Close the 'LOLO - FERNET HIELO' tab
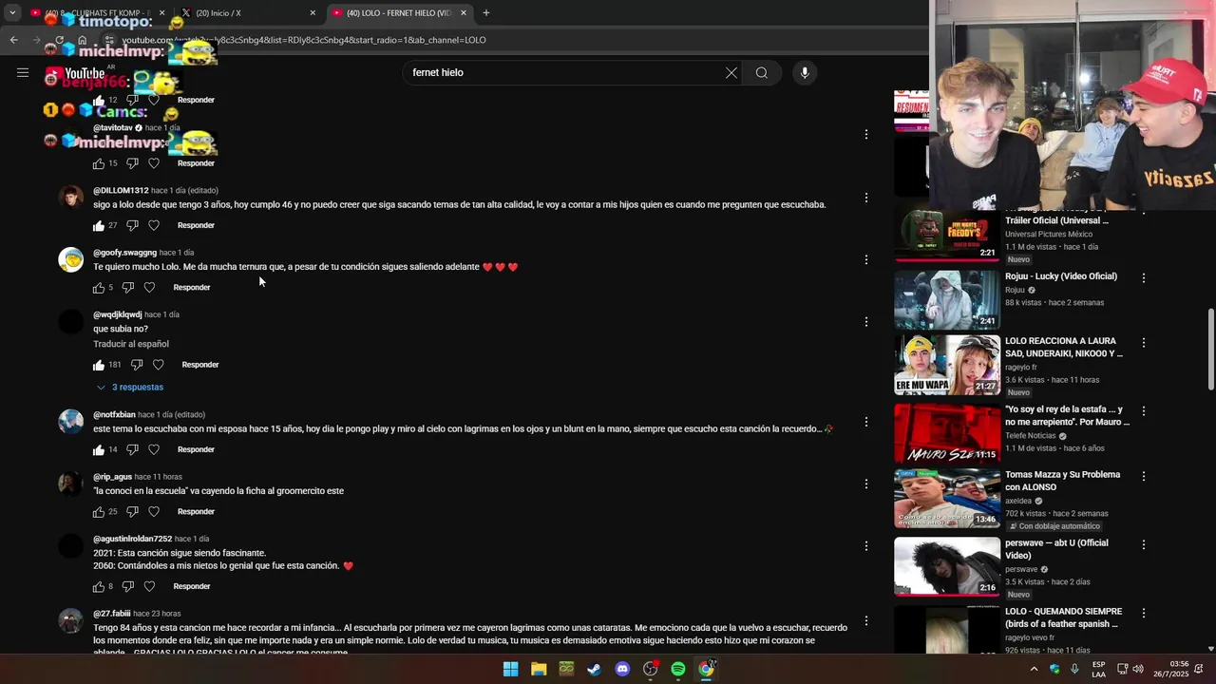The image size is (1216, 684). coord(464,13)
